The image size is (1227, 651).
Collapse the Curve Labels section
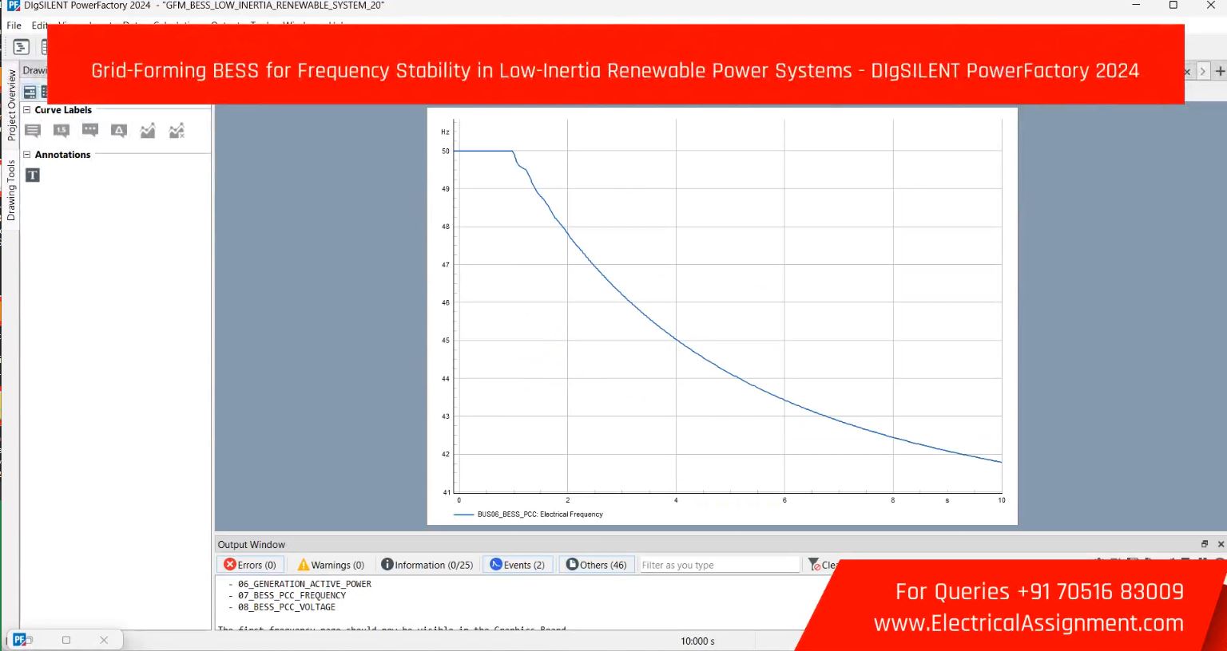tap(27, 110)
